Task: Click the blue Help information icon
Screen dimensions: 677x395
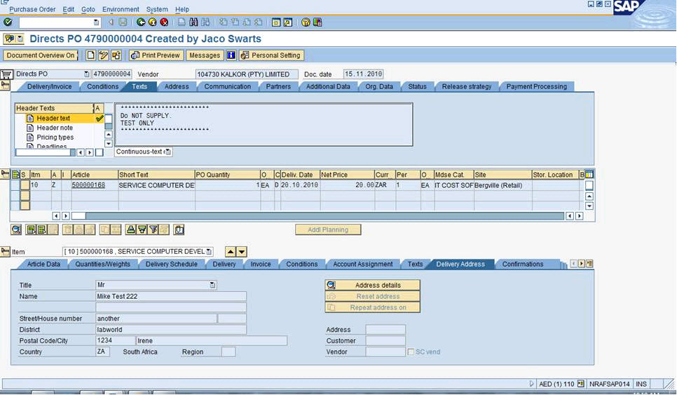Action: [x=231, y=55]
